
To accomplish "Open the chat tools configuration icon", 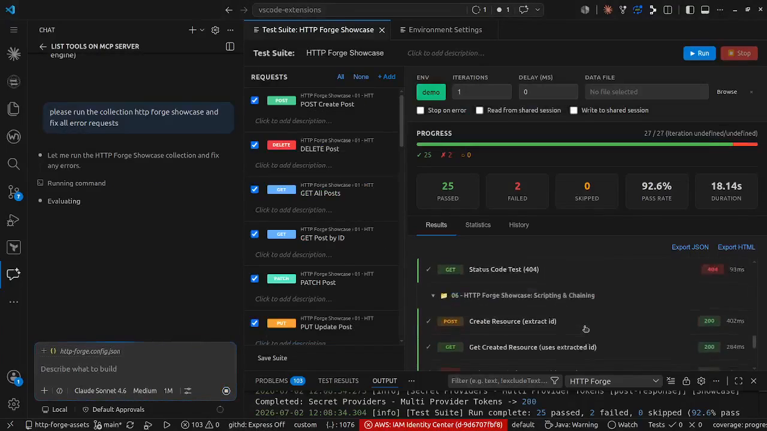I will (188, 391).
